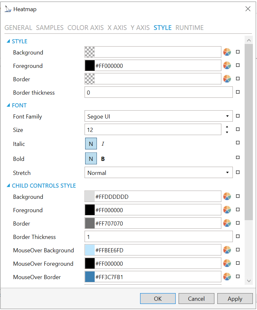Screen dimensions: 257x310
Task: Toggle the square marker beside Child Controls Background
Action: point(238,196)
